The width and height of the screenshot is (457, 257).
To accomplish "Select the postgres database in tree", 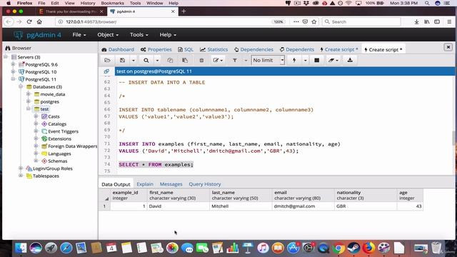I will click(49, 101).
